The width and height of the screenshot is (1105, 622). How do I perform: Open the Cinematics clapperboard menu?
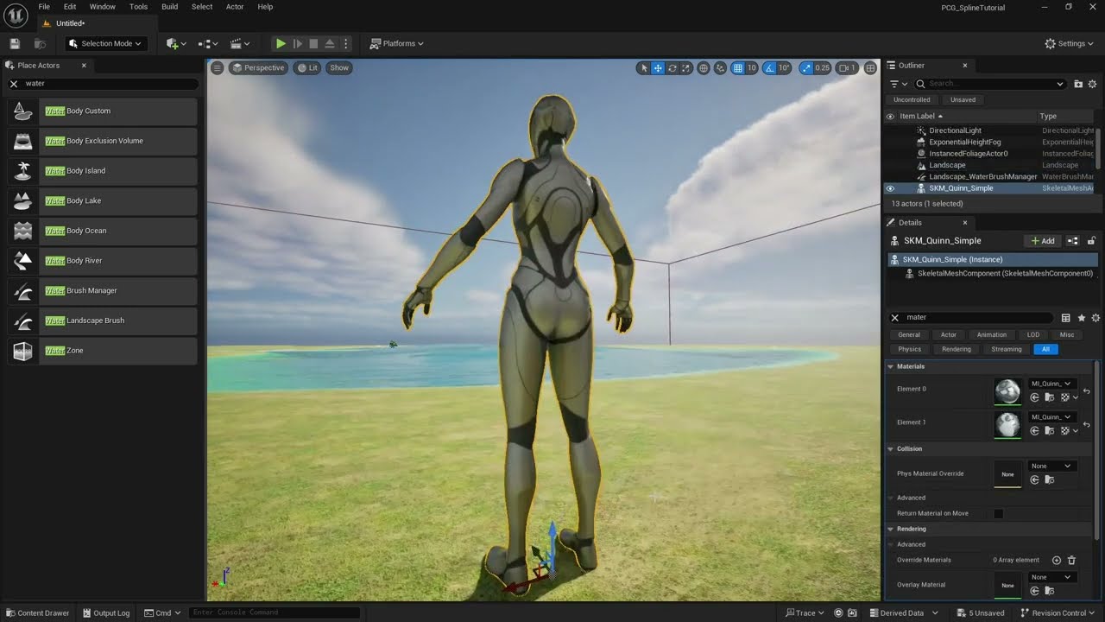click(x=239, y=43)
